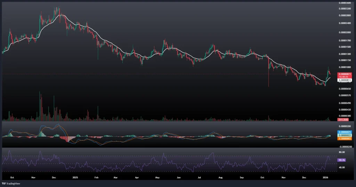This screenshot has width=356, height=187.
Task: Select the blue MACD value label 0.00000025
Action: [x=345, y=132]
